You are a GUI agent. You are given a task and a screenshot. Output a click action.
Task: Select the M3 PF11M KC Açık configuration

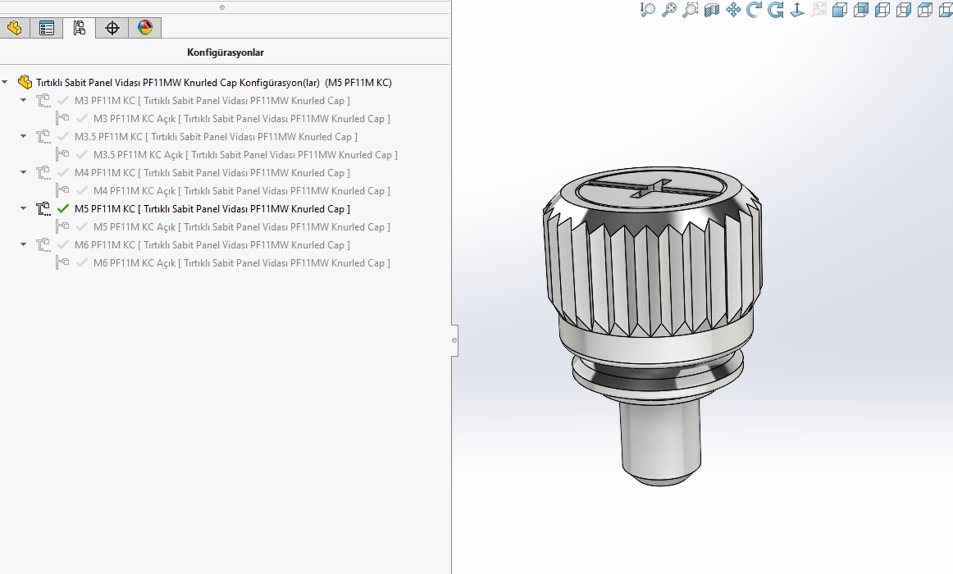242,119
